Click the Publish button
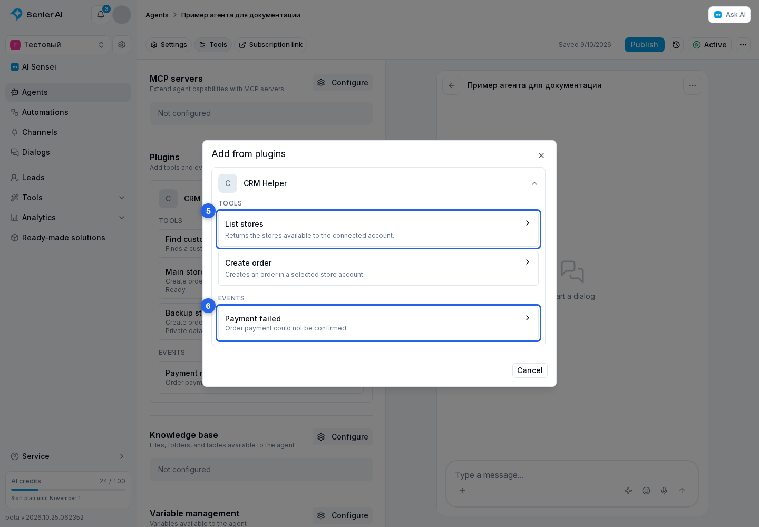 645,45
